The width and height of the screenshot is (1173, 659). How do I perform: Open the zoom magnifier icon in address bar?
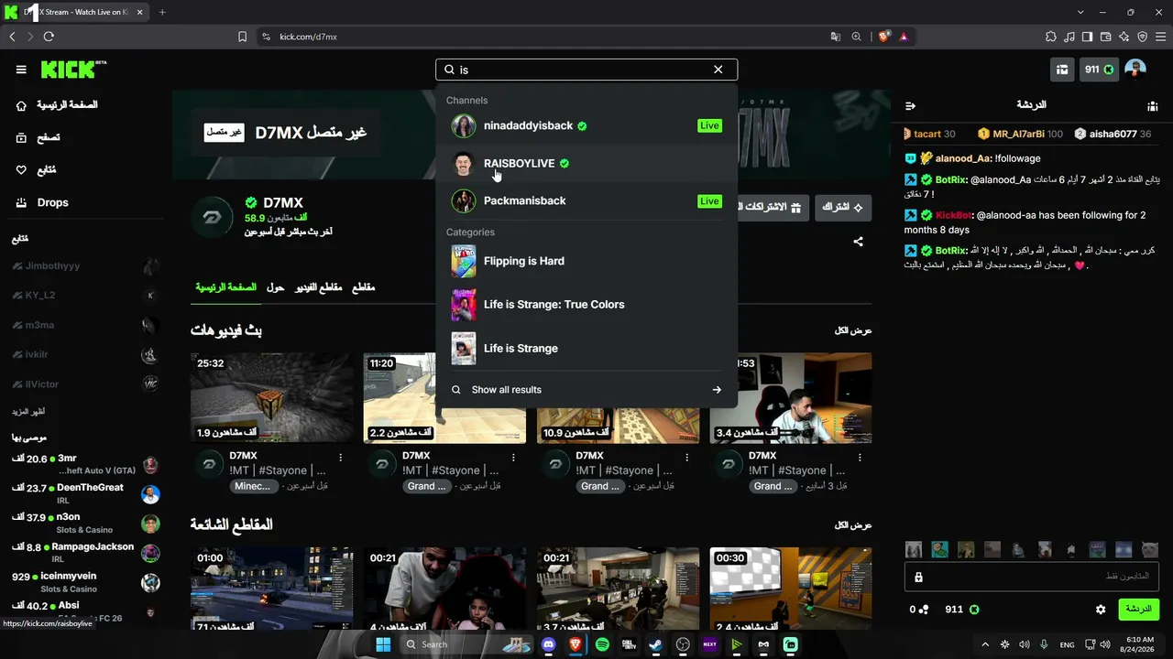pyautogui.click(x=856, y=37)
